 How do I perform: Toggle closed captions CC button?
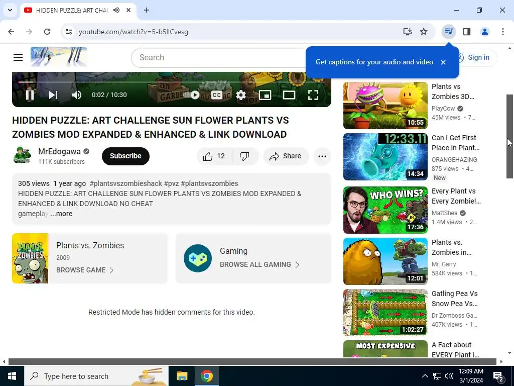(217, 95)
